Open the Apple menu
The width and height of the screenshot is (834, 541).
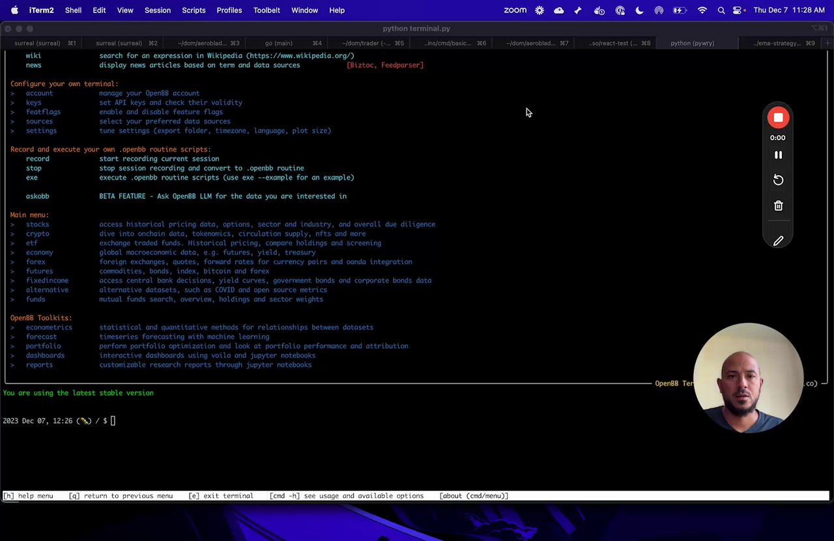click(14, 10)
